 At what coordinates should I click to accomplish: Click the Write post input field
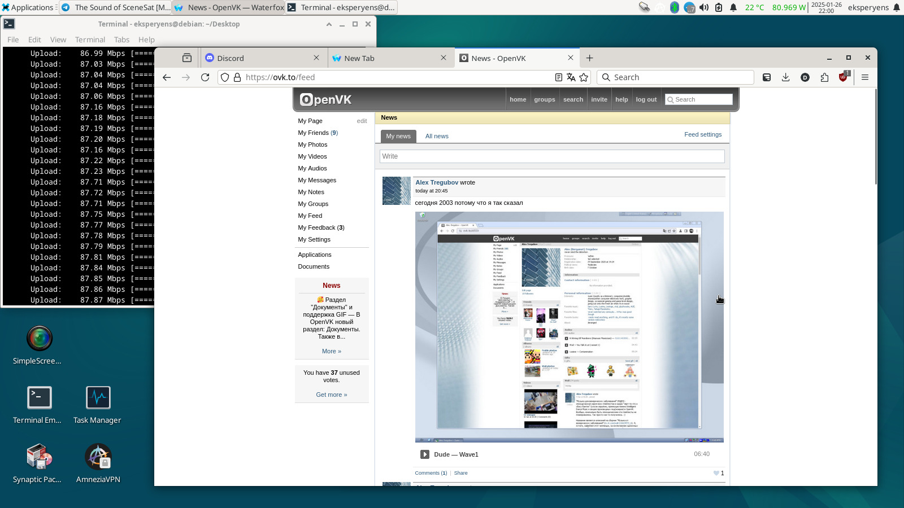552,156
